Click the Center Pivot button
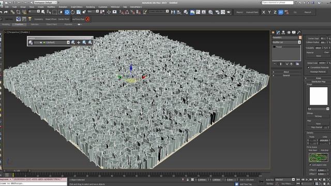This screenshot has width=331, height=186. (63, 19)
